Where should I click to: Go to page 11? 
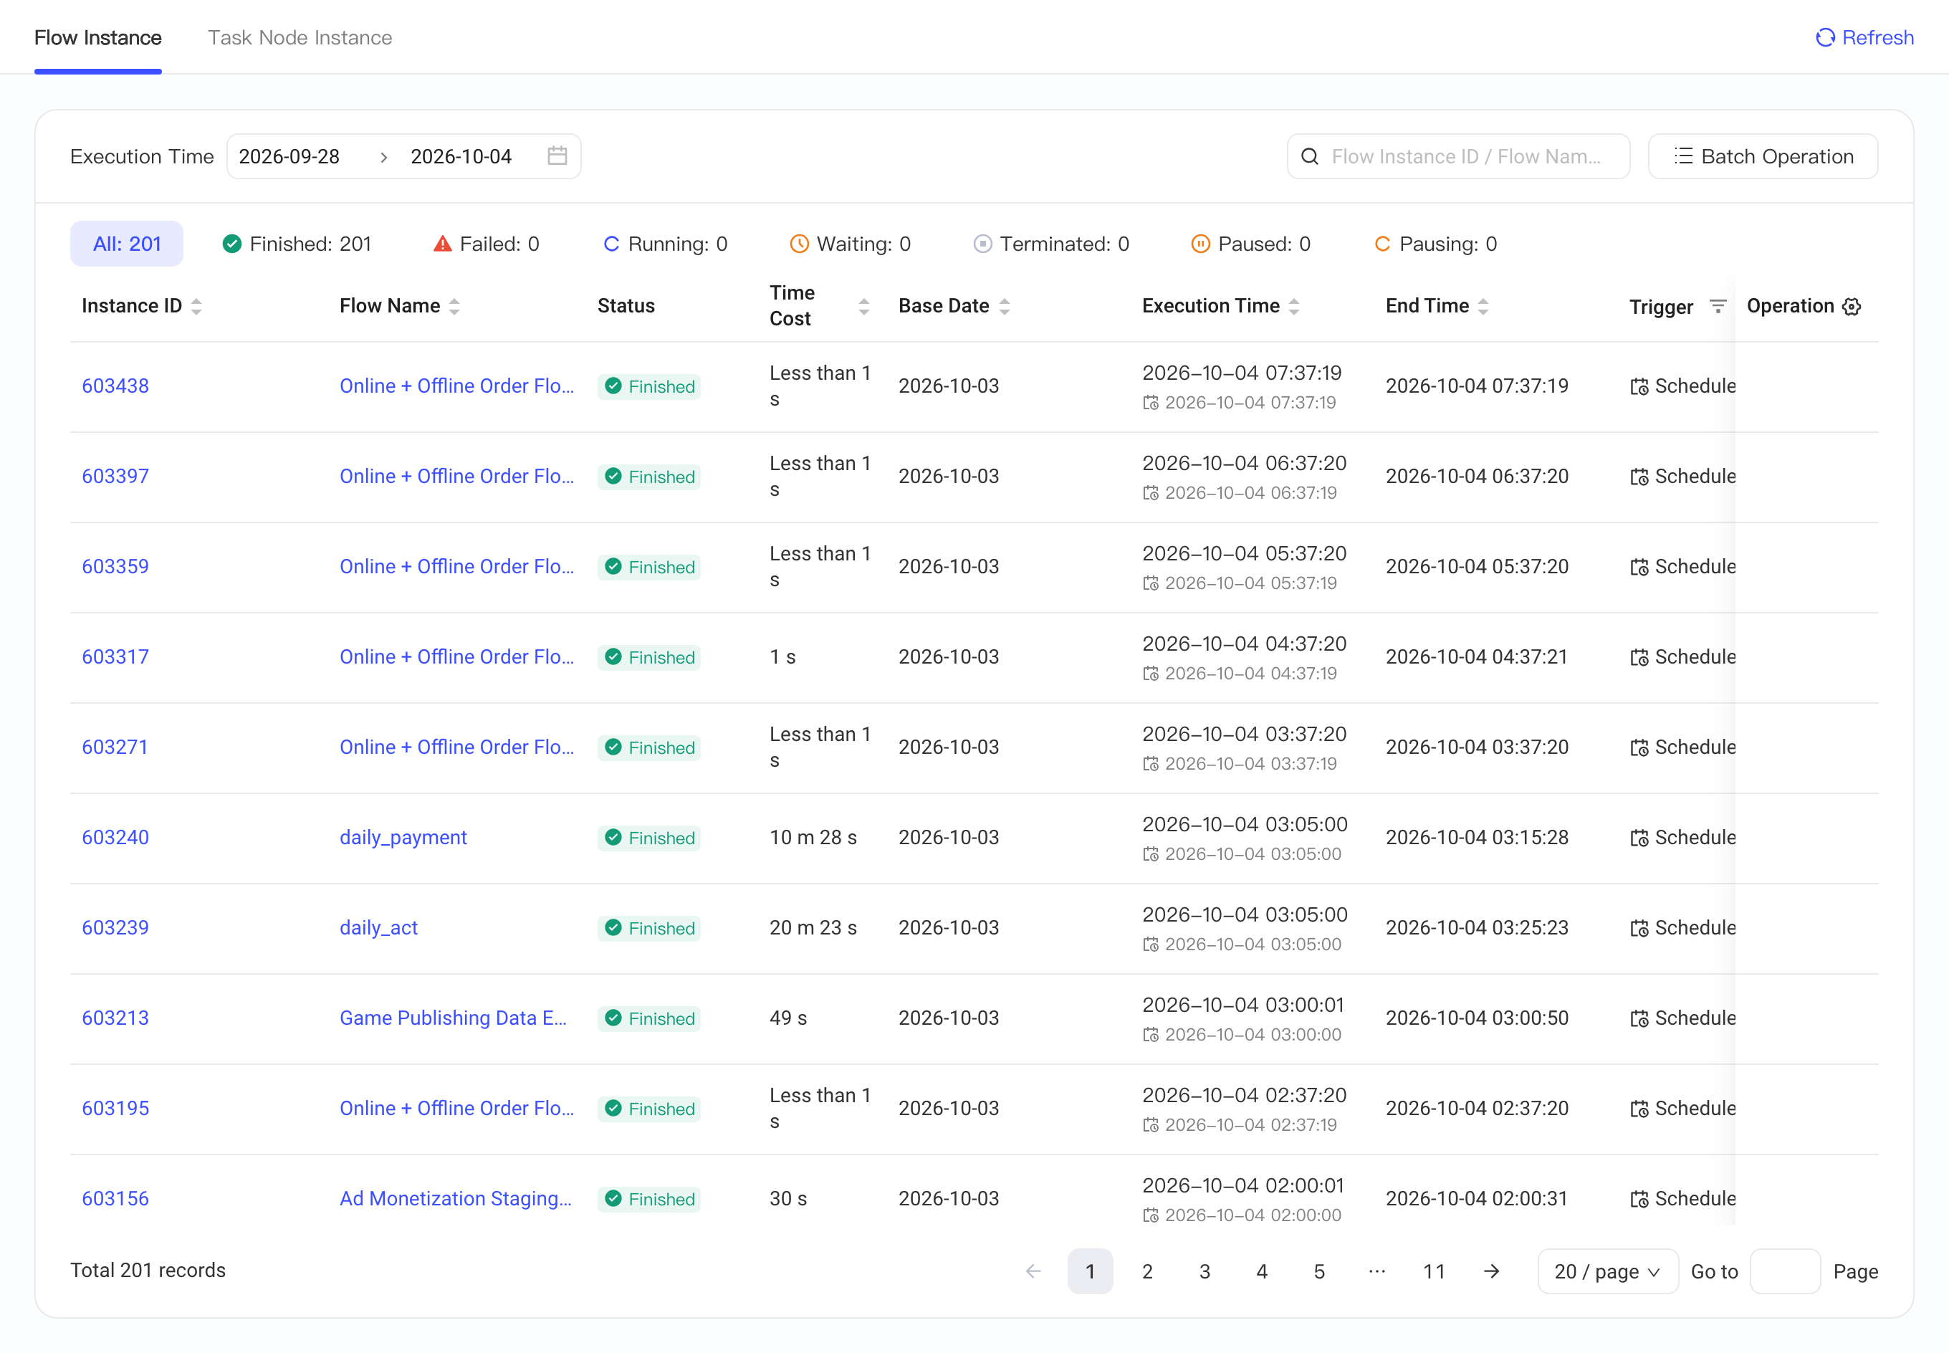pyautogui.click(x=1434, y=1271)
